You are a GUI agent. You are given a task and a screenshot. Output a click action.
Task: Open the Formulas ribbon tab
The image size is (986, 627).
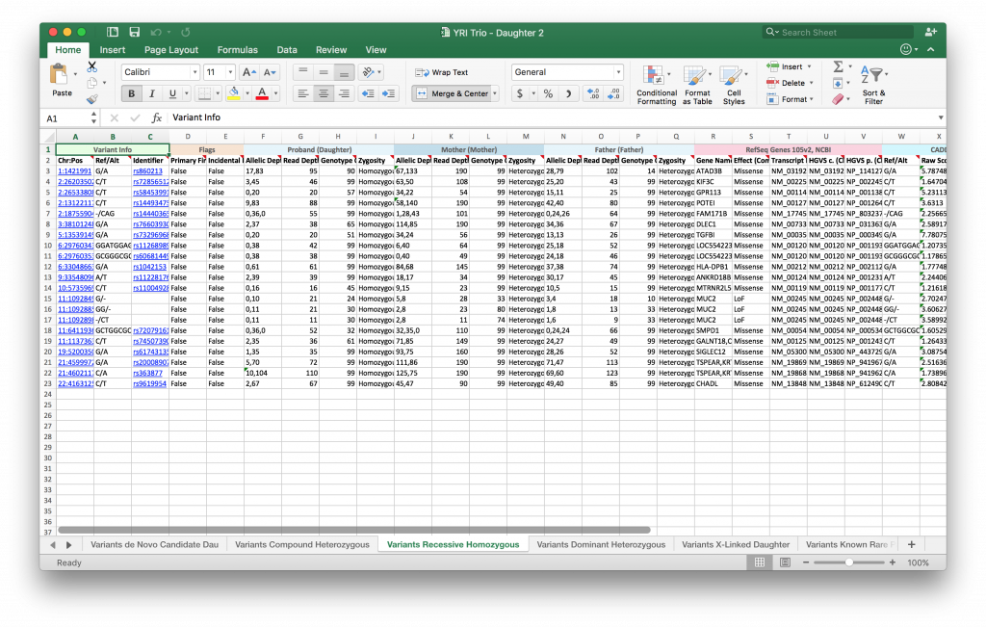coord(237,50)
